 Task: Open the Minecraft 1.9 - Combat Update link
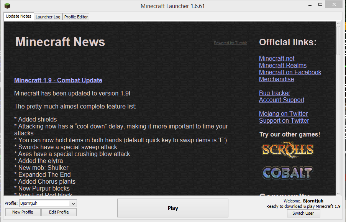pos(58,80)
